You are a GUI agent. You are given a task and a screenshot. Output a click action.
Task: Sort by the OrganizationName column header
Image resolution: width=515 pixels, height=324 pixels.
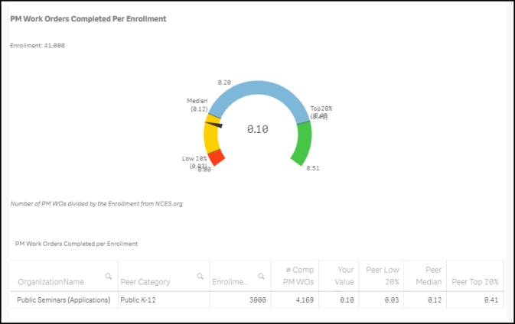click(x=51, y=282)
